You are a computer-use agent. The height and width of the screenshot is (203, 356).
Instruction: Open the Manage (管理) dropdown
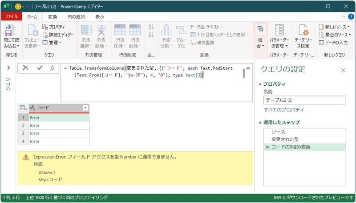click(x=52, y=42)
